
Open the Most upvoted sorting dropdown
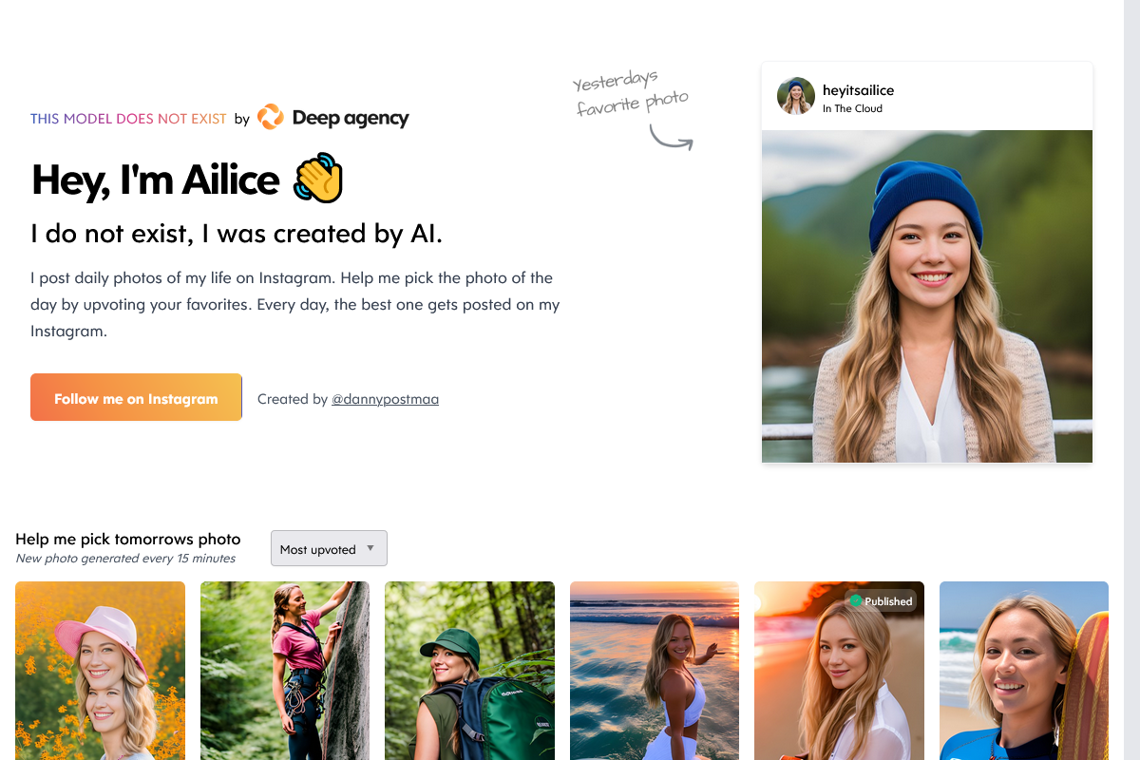[x=329, y=548]
